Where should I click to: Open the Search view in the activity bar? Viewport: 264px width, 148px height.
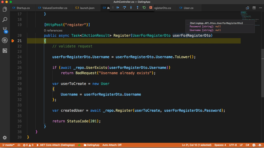coord(5,20)
